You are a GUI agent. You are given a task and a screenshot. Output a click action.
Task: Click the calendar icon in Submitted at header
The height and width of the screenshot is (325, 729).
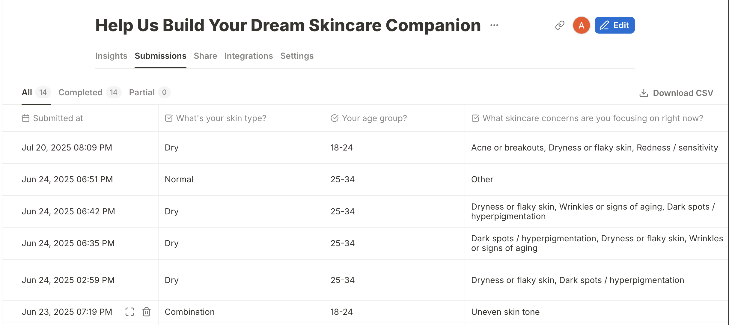click(26, 118)
